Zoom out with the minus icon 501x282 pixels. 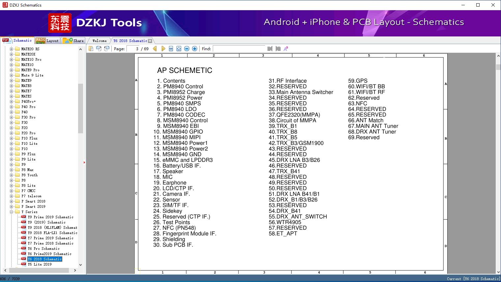click(x=187, y=49)
